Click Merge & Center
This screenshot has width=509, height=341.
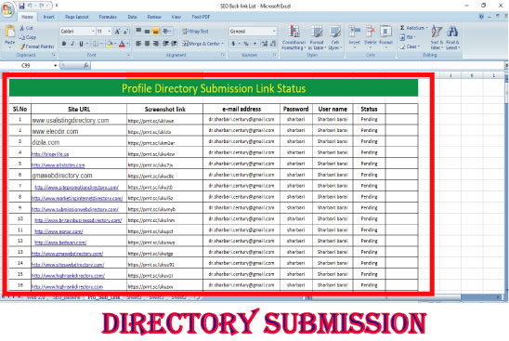[x=202, y=43]
